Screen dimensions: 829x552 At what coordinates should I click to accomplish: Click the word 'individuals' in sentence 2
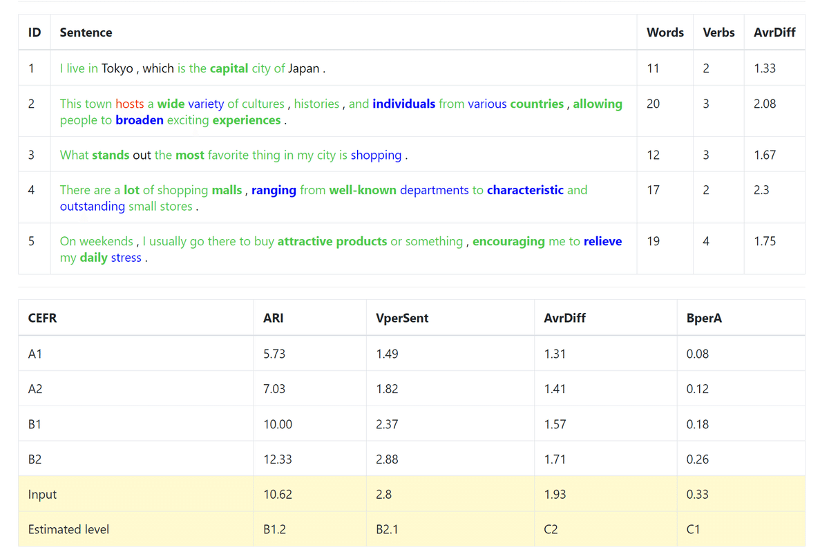404,104
